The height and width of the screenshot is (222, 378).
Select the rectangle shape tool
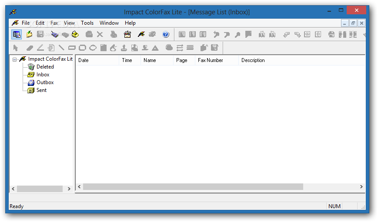[72, 48]
